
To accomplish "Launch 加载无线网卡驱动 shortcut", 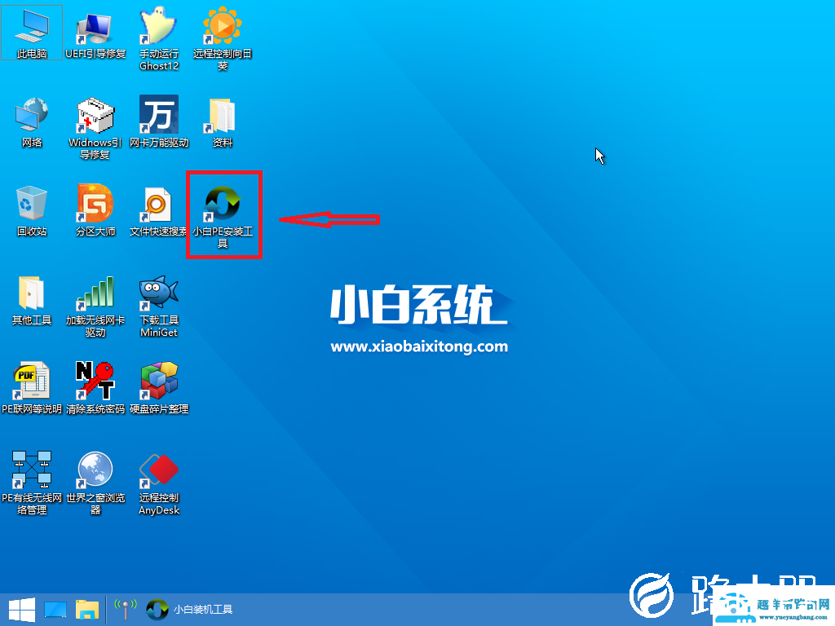I will coord(95,306).
